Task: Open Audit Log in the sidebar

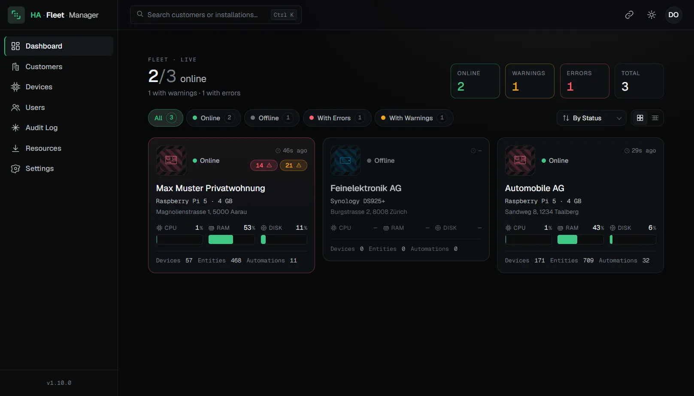Action: pyautogui.click(x=59, y=128)
